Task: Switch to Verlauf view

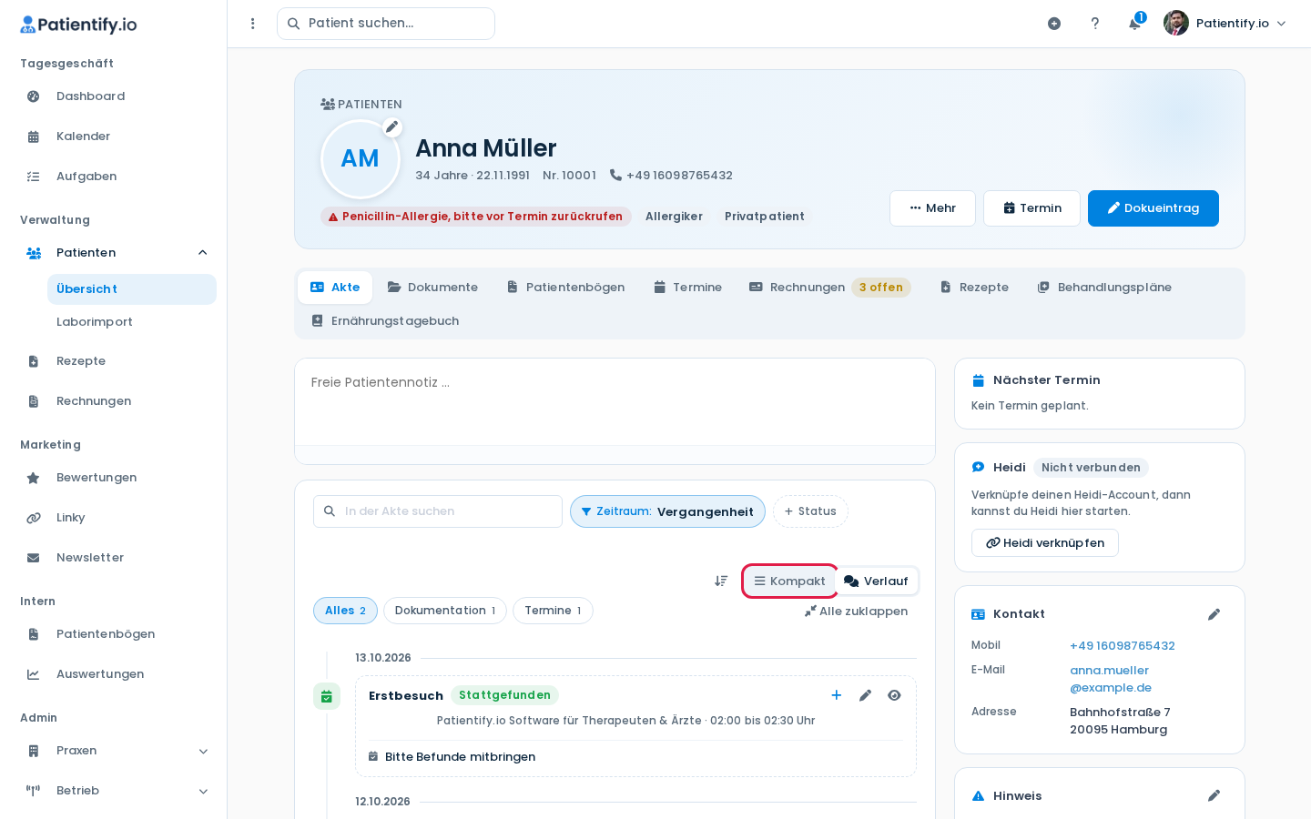Action: pyautogui.click(x=877, y=581)
